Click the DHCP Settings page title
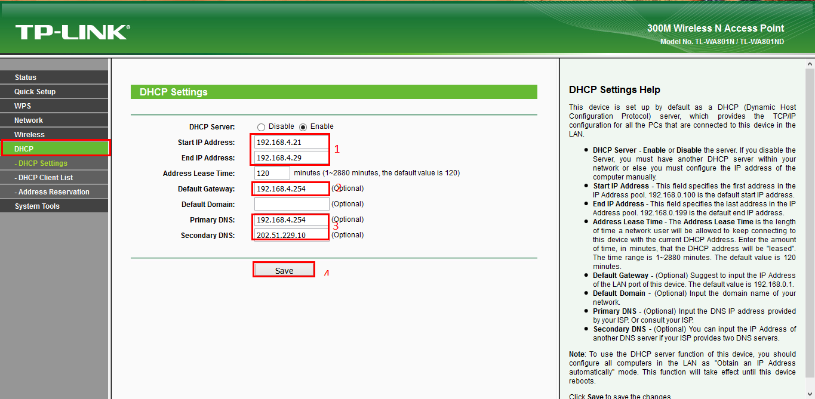Screen dimensions: 815x399 [x=174, y=92]
